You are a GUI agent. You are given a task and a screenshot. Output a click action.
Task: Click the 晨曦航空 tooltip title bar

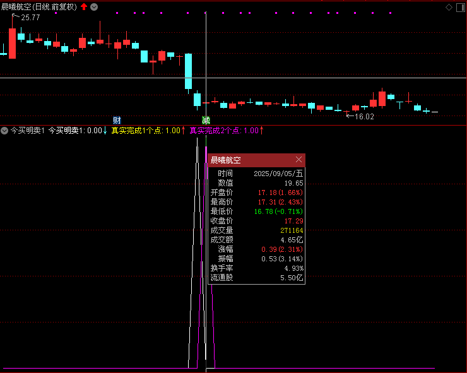256,160
